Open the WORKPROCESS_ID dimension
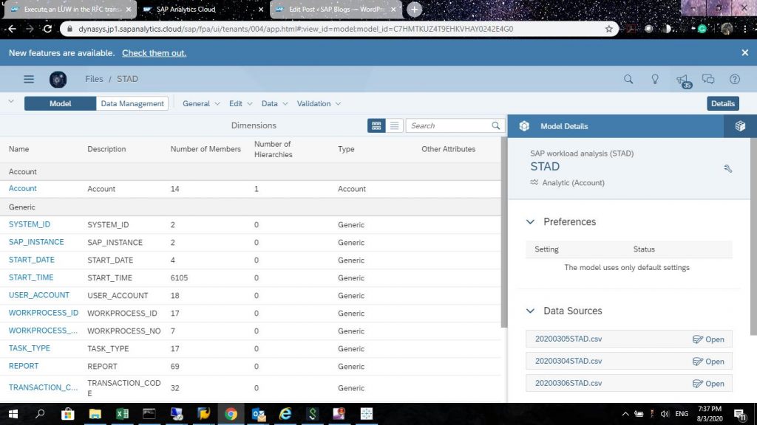757x425 pixels. (x=44, y=313)
